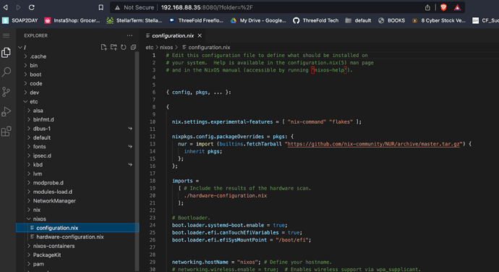Click the browser address bar URL
The image size is (499, 272).
pos(207,7)
